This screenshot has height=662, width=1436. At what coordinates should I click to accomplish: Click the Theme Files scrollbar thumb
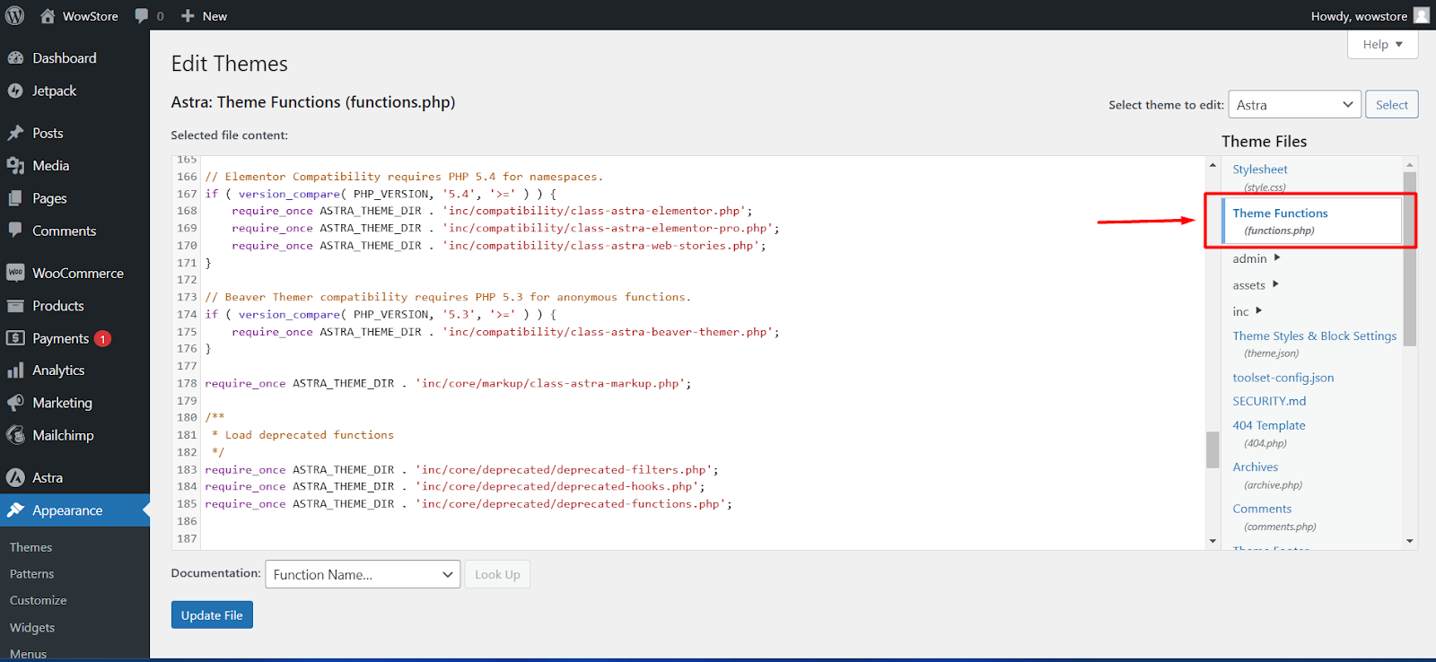coord(1409,259)
